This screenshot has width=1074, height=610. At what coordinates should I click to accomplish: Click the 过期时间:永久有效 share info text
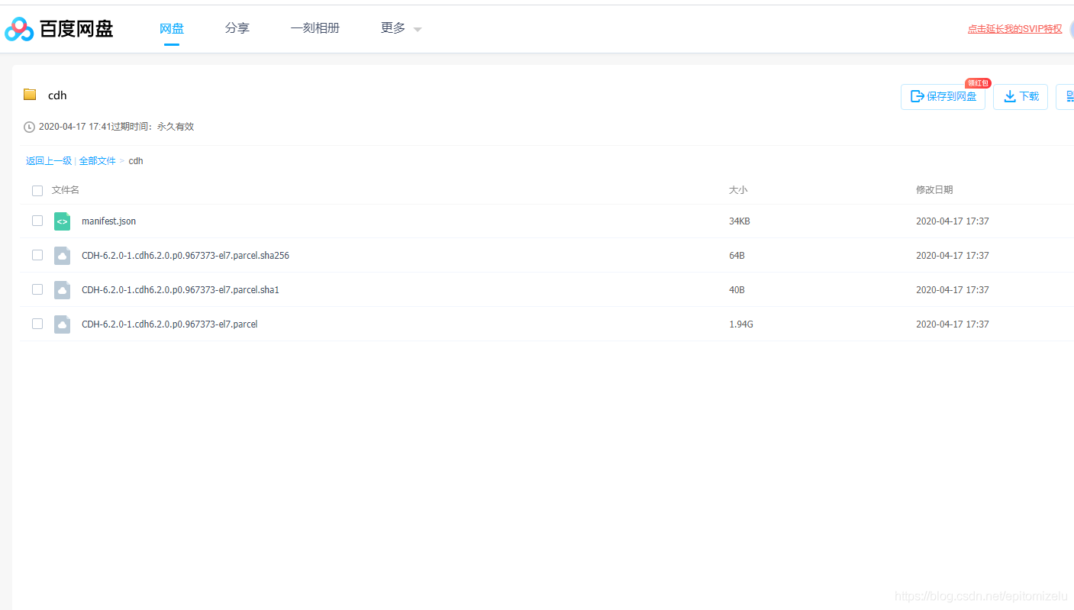153,127
